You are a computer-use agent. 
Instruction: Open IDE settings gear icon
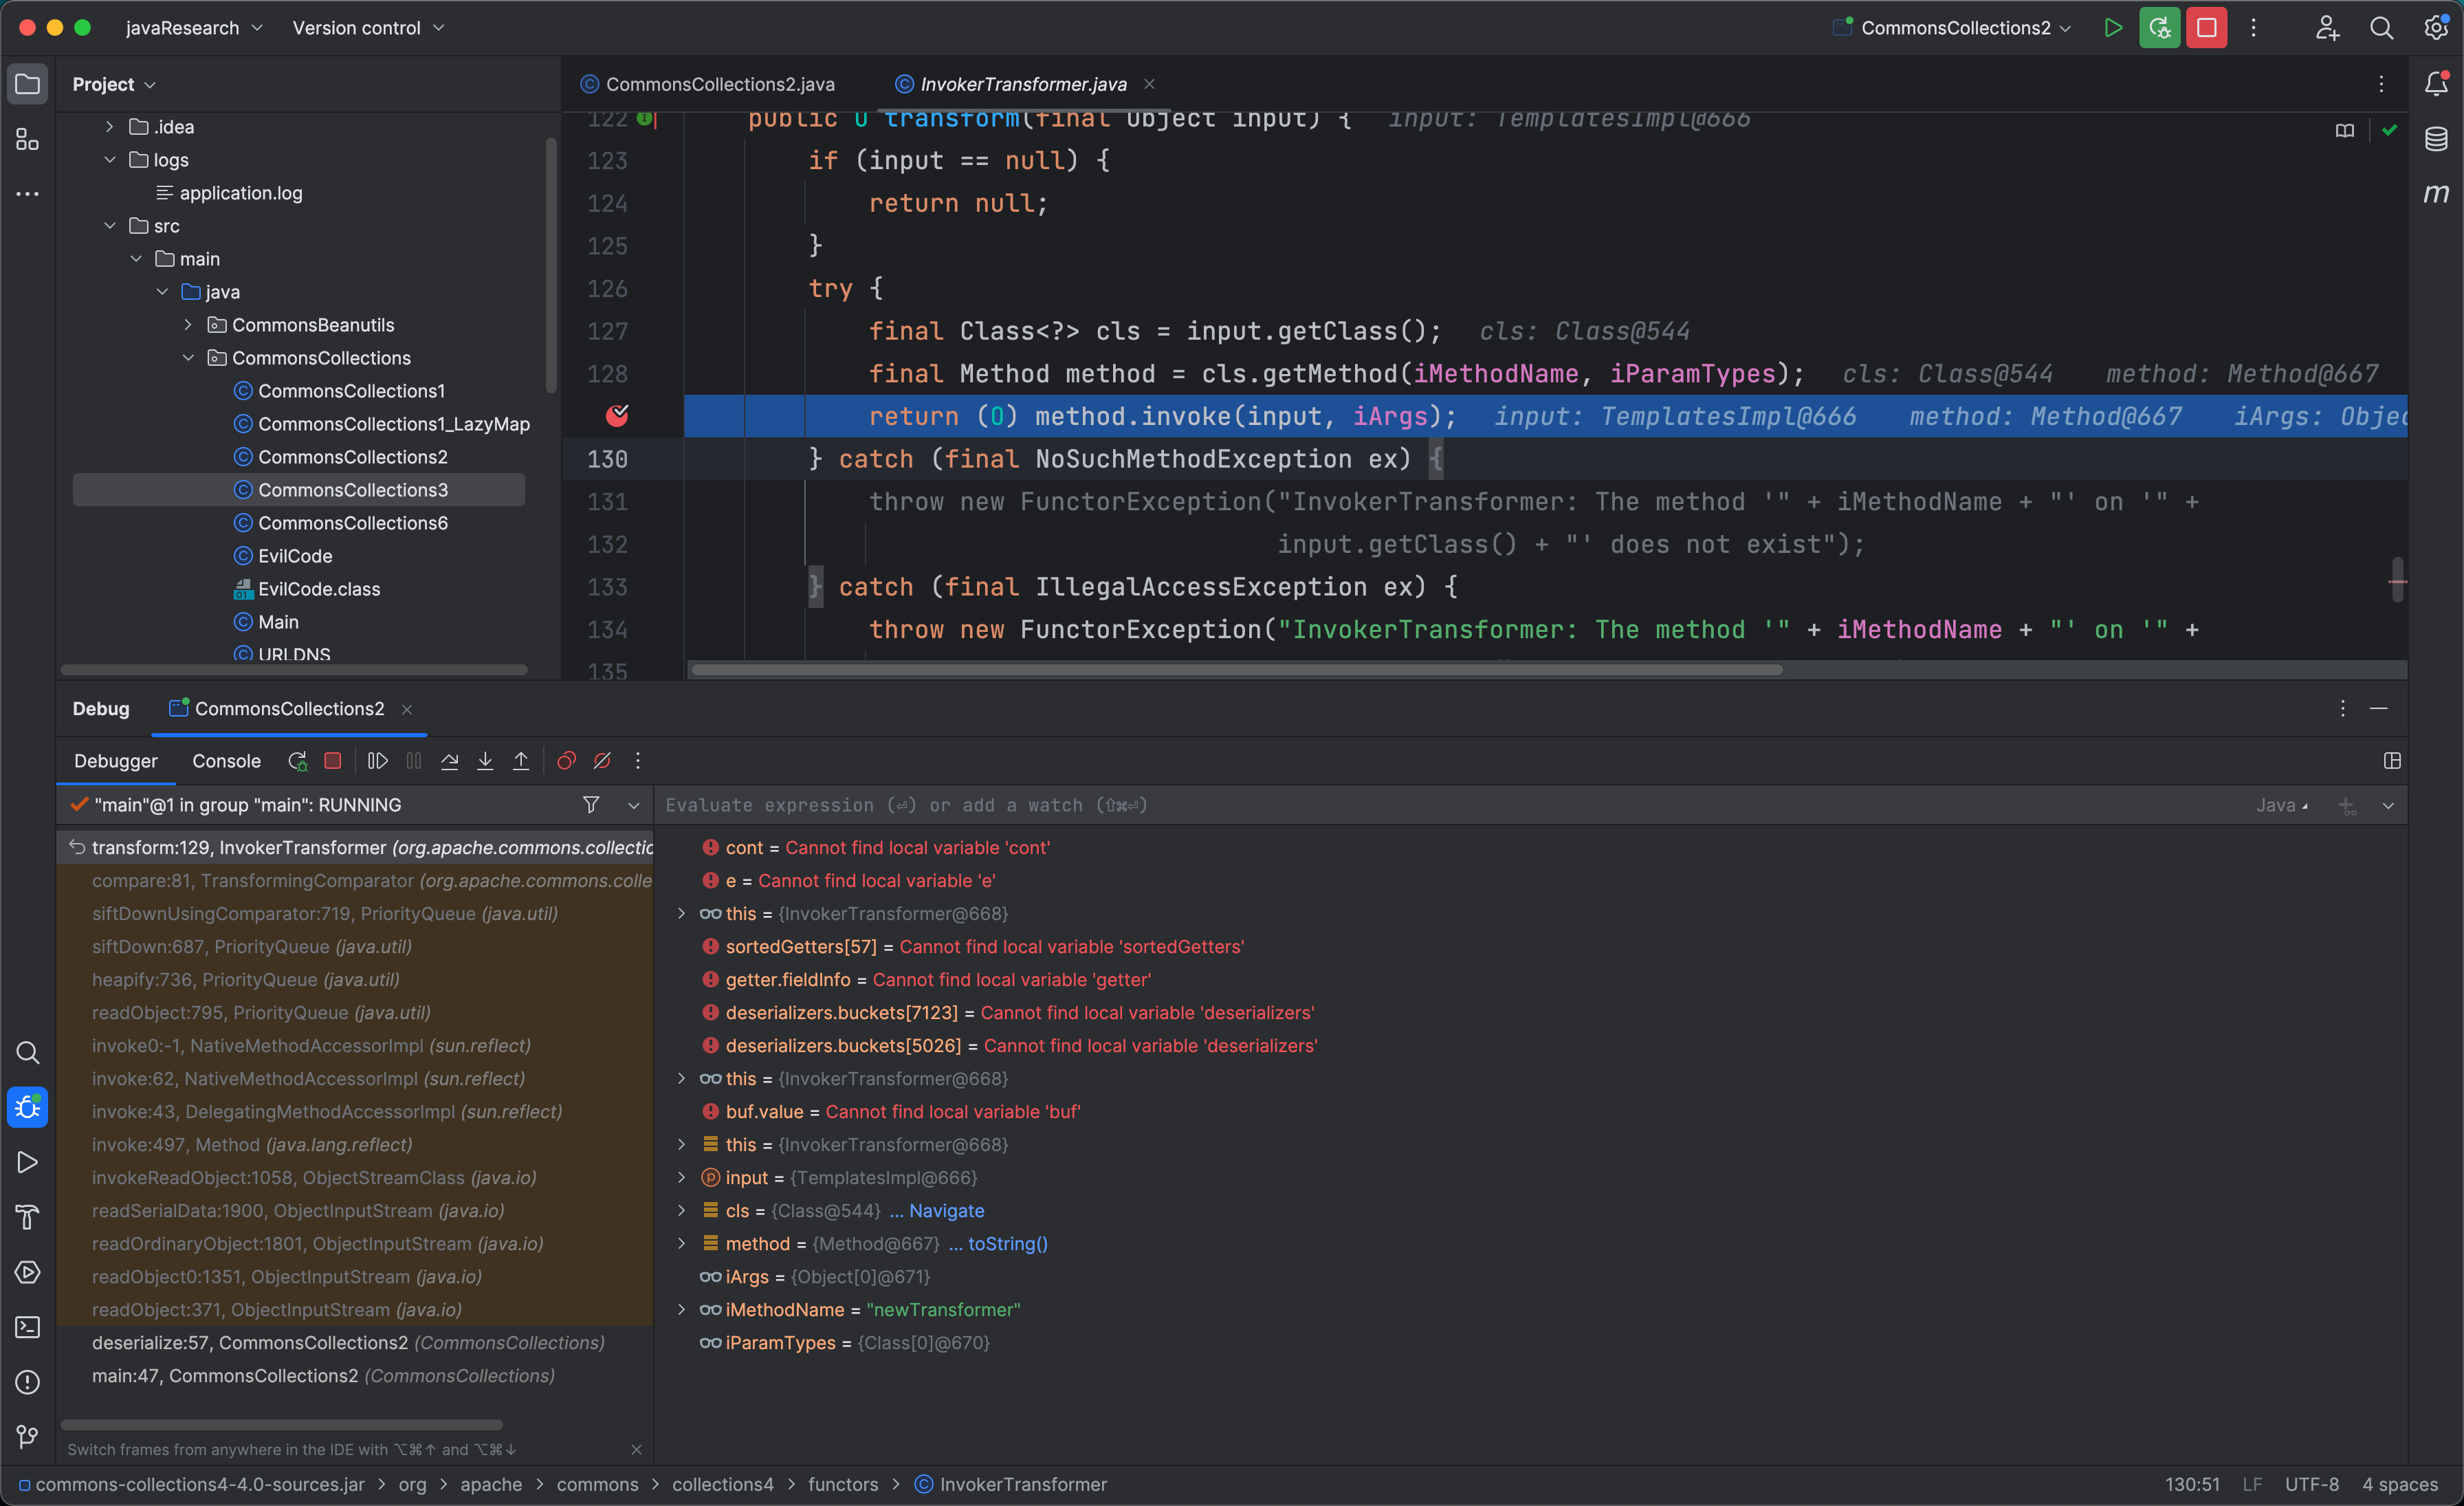click(2436, 28)
